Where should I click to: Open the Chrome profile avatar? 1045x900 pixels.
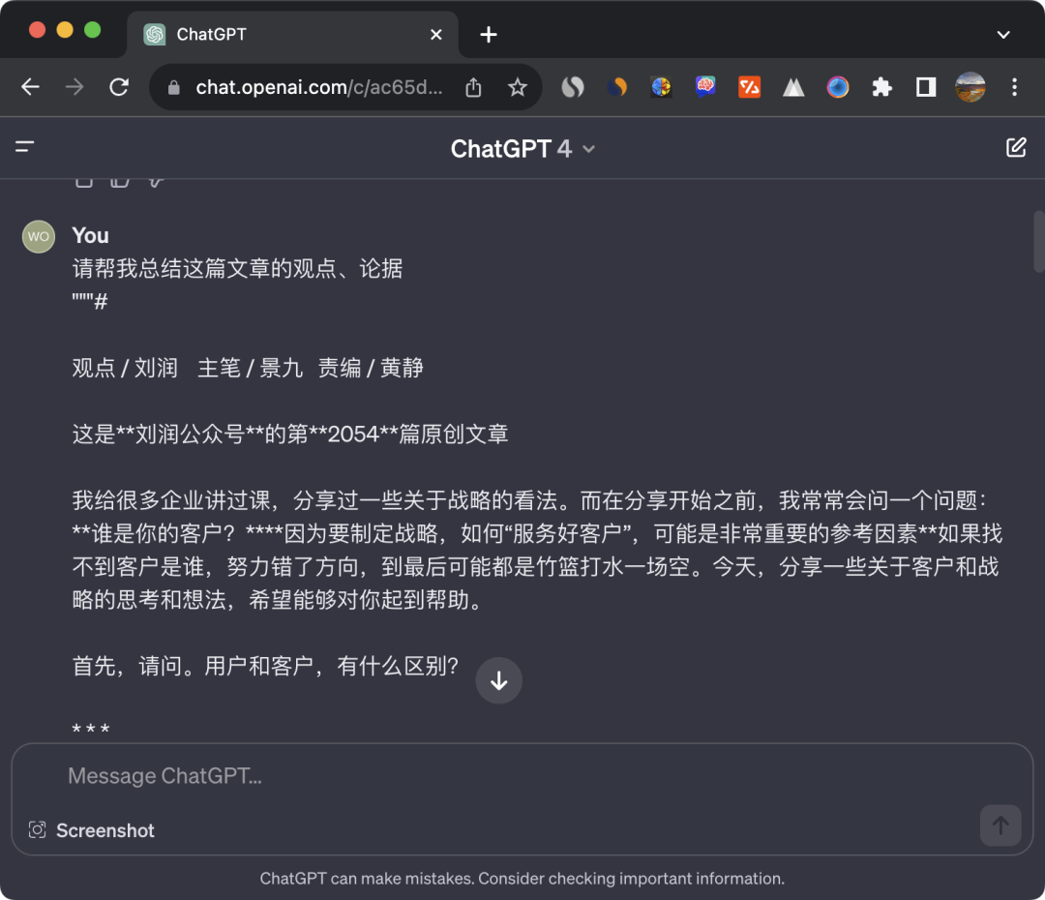(x=970, y=87)
